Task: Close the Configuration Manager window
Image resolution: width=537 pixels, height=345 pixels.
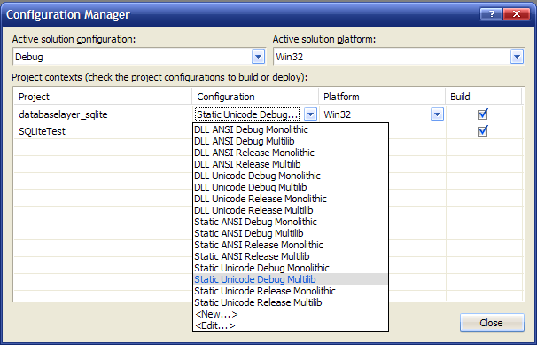Action: tap(517, 14)
